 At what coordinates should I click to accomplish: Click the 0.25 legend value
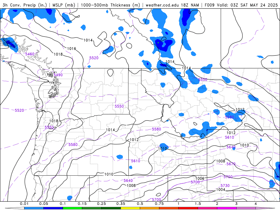(x=101, y=204)
